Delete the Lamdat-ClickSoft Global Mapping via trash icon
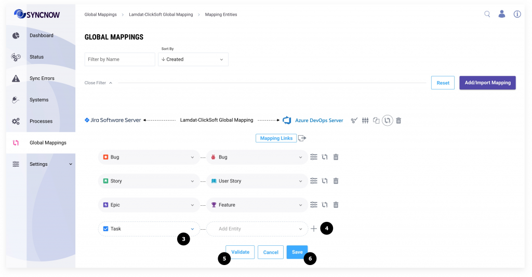The width and height of the screenshot is (532, 277). click(398, 121)
